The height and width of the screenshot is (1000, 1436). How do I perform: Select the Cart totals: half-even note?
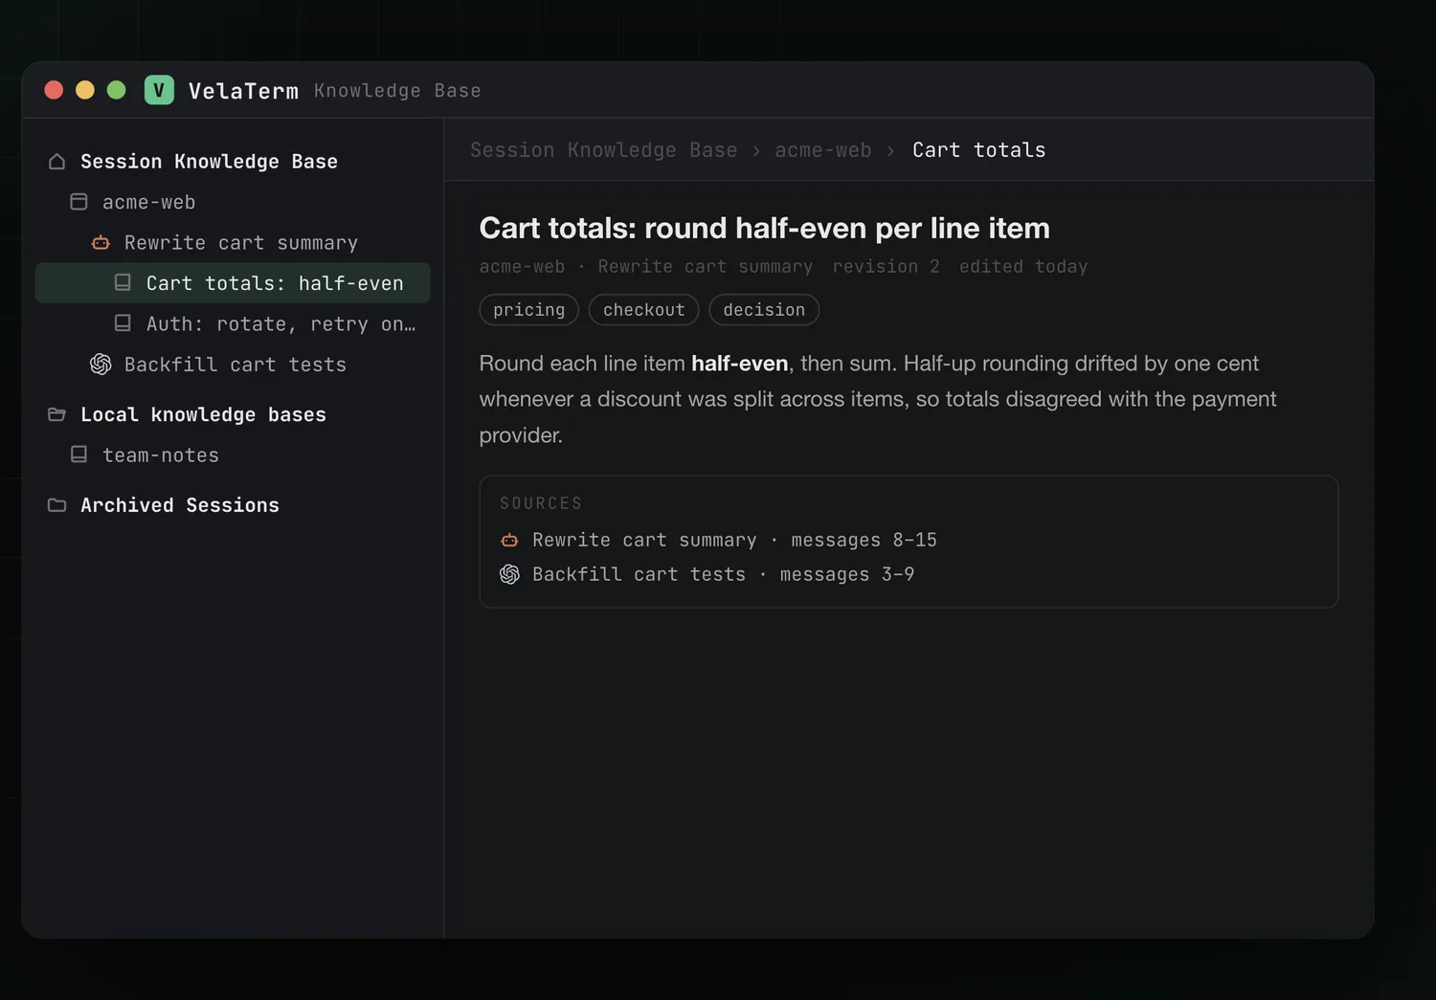[x=233, y=283]
